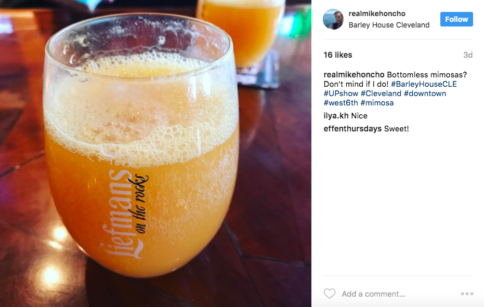484x307 pixels.
Task: Open the realmikehoncho username in header
Action: [376, 14]
